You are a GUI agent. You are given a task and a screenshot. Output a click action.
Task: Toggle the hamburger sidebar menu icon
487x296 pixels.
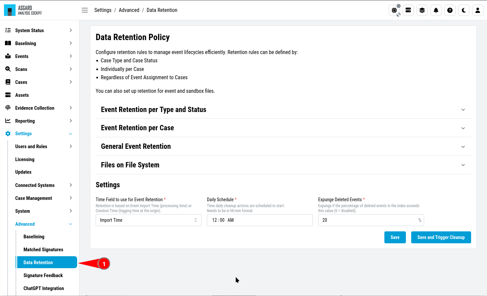click(x=85, y=10)
